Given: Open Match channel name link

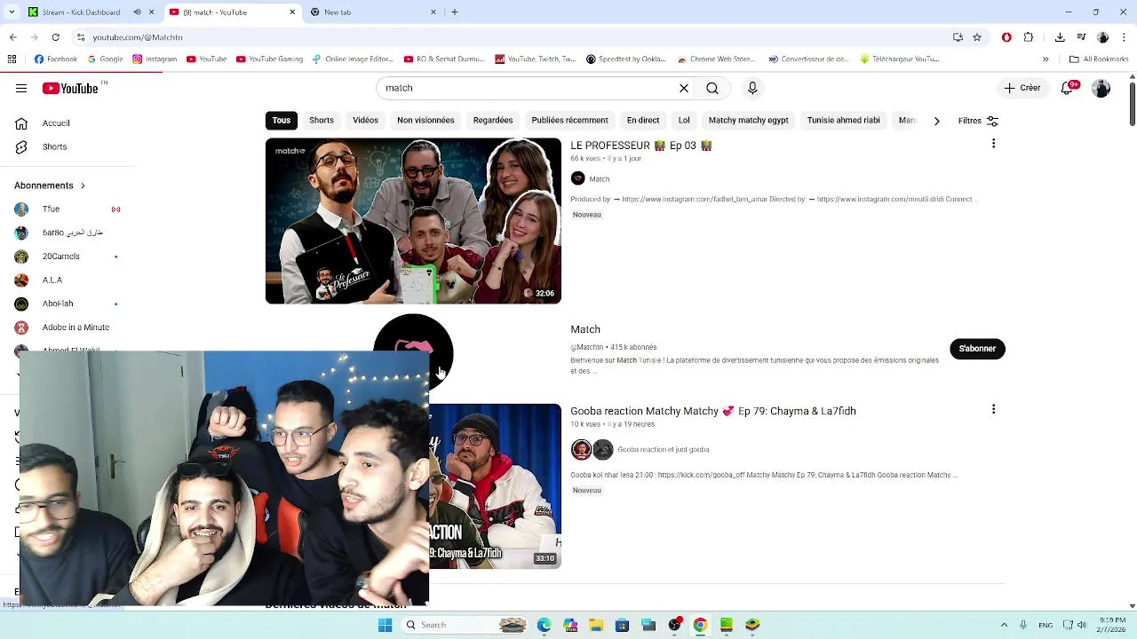Looking at the screenshot, I should tap(585, 329).
